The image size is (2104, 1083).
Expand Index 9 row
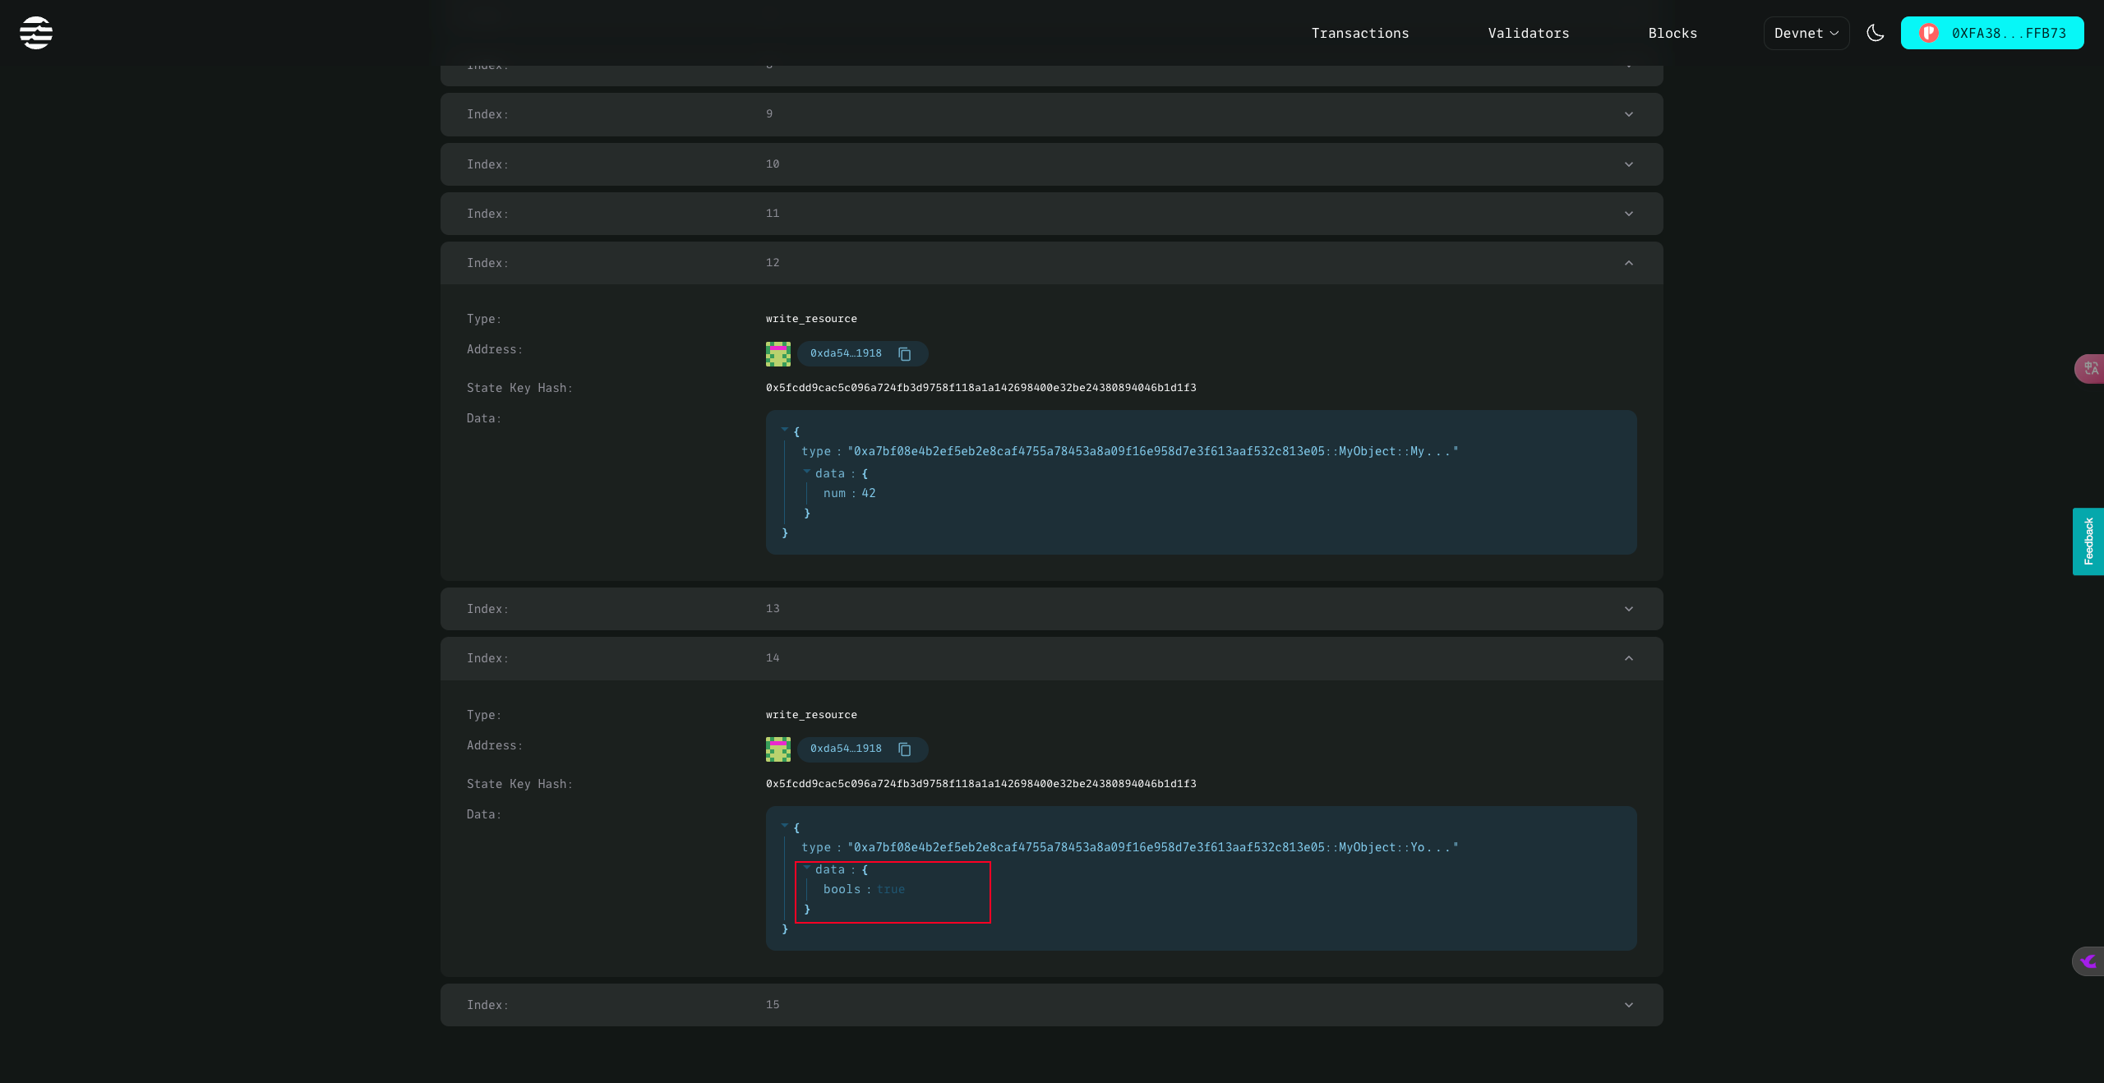coord(1052,114)
